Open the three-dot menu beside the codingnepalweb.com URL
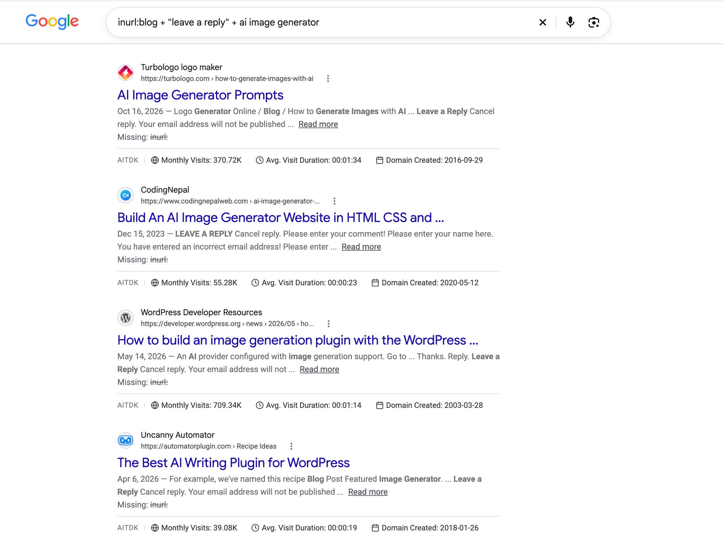The height and width of the screenshot is (553, 723). point(334,201)
